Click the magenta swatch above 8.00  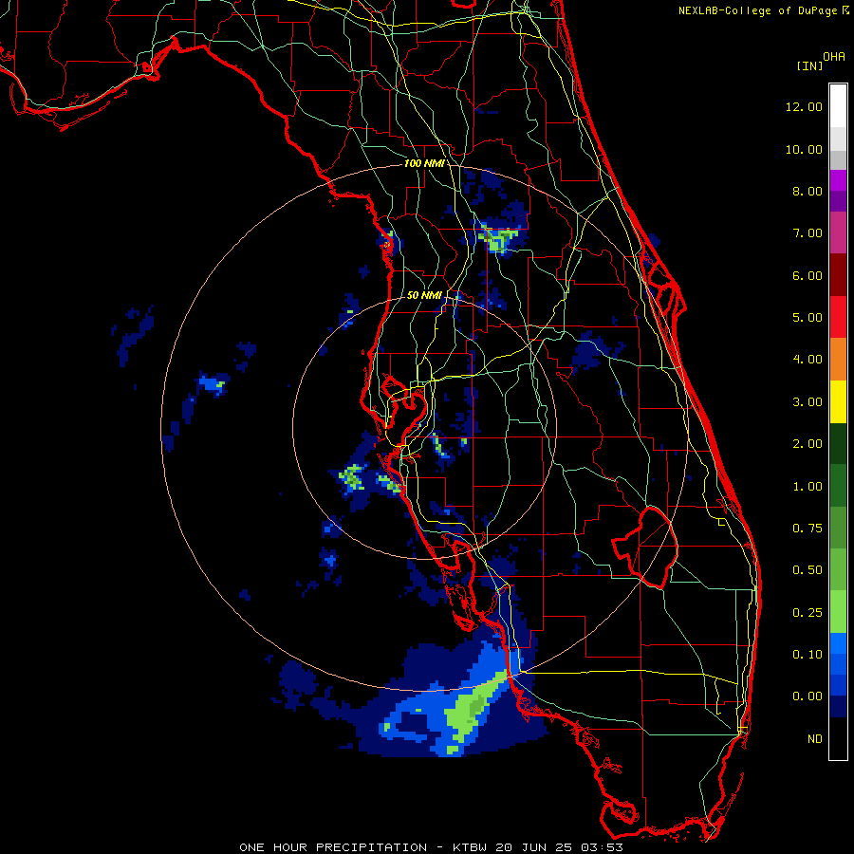[838, 180]
